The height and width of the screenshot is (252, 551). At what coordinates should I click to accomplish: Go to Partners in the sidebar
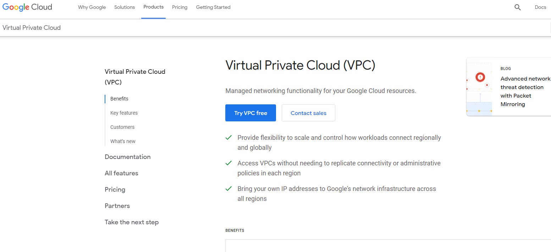(117, 206)
